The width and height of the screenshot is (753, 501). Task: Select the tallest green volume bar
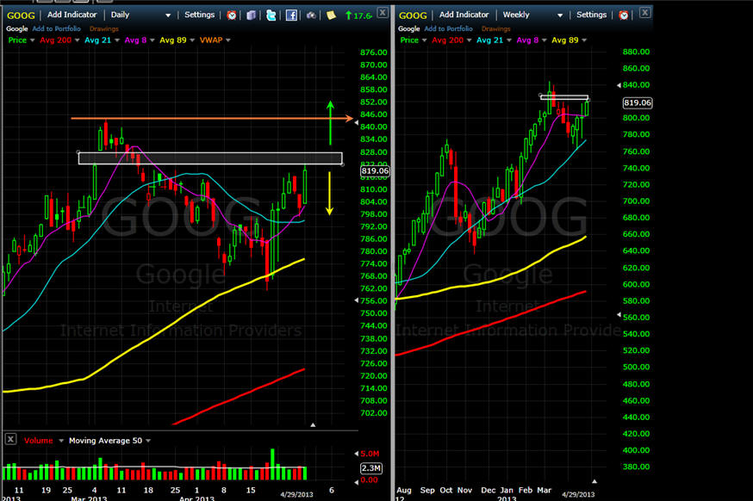click(273, 464)
